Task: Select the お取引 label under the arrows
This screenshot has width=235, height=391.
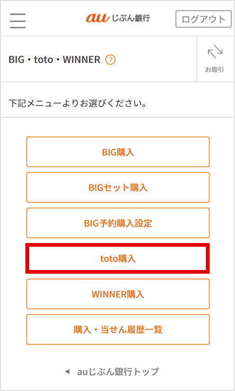Action: [x=214, y=70]
